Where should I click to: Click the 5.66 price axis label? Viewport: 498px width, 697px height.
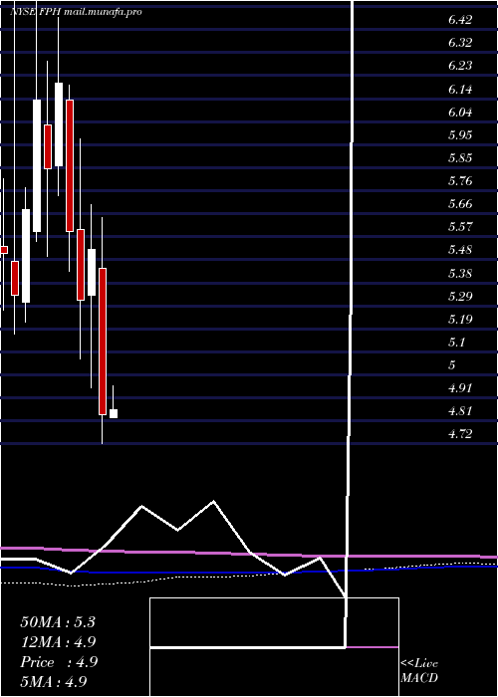(x=460, y=204)
